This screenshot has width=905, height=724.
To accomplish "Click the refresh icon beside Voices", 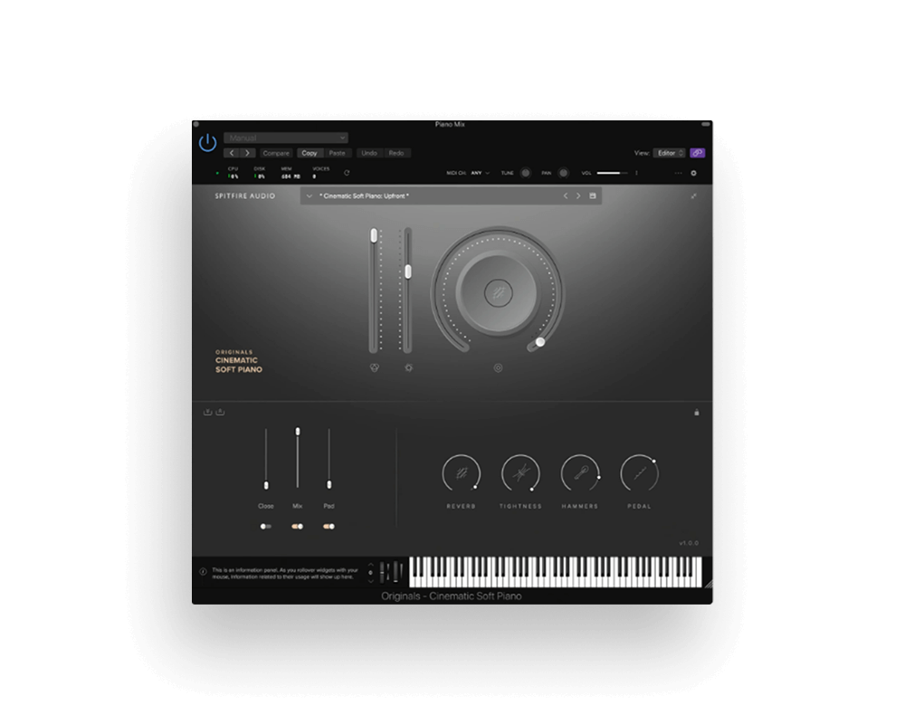I will tap(347, 173).
